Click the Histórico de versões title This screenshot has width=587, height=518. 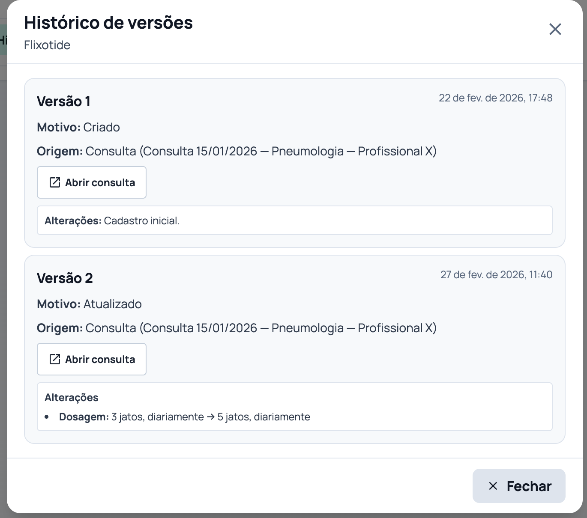coord(108,23)
